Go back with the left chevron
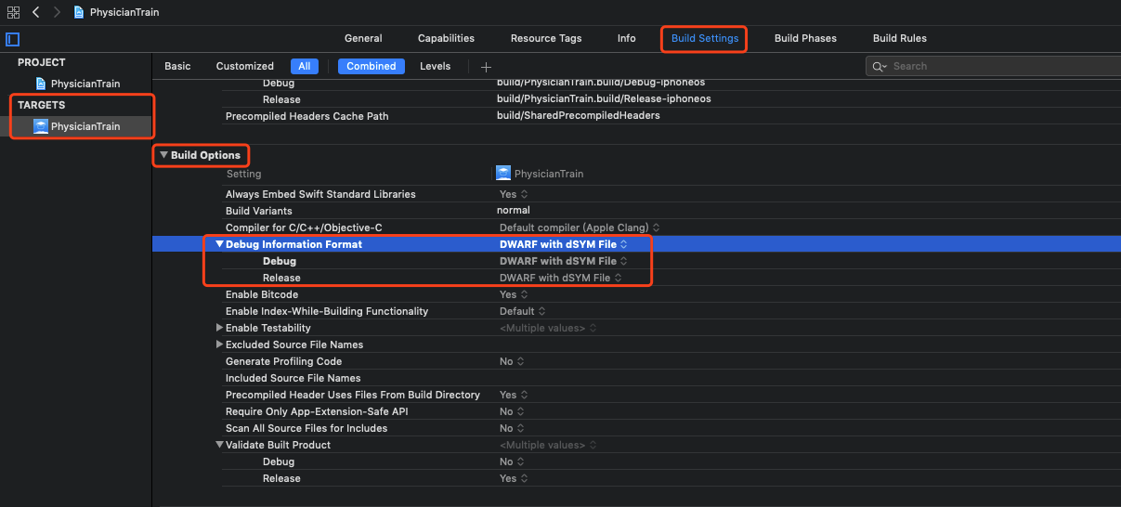The height and width of the screenshot is (507, 1121). point(36,12)
